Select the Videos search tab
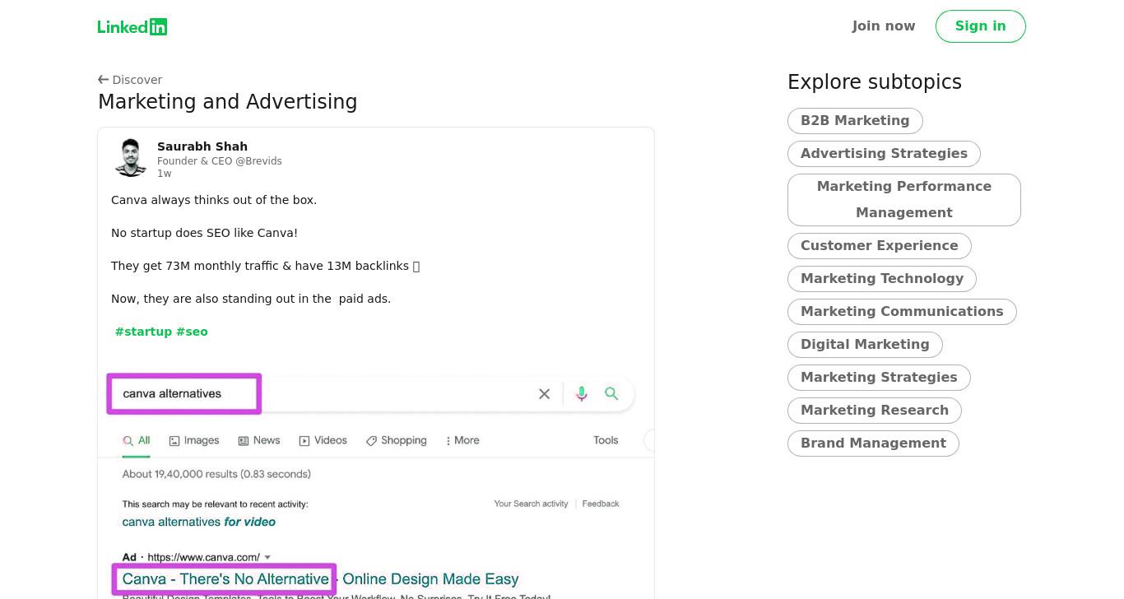The height and width of the screenshot is (599, 1124). 323,441
